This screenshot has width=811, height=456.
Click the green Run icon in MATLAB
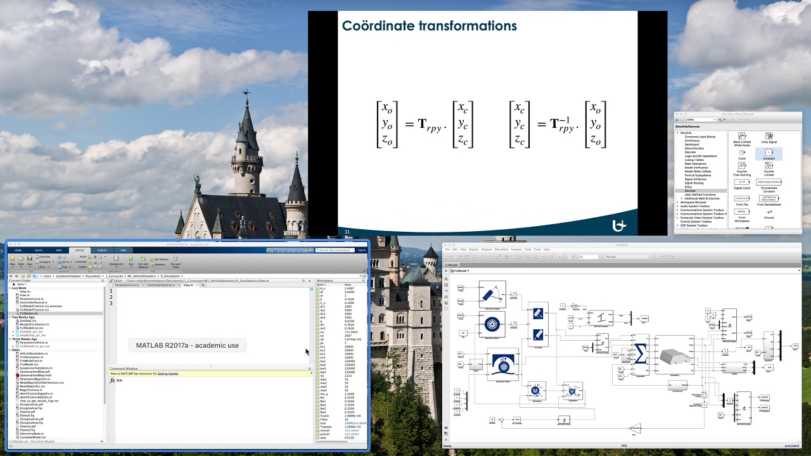131,258
